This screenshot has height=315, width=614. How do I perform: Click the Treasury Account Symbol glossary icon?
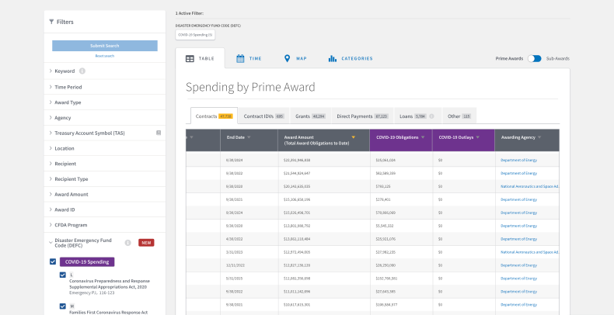click(159, 133)
